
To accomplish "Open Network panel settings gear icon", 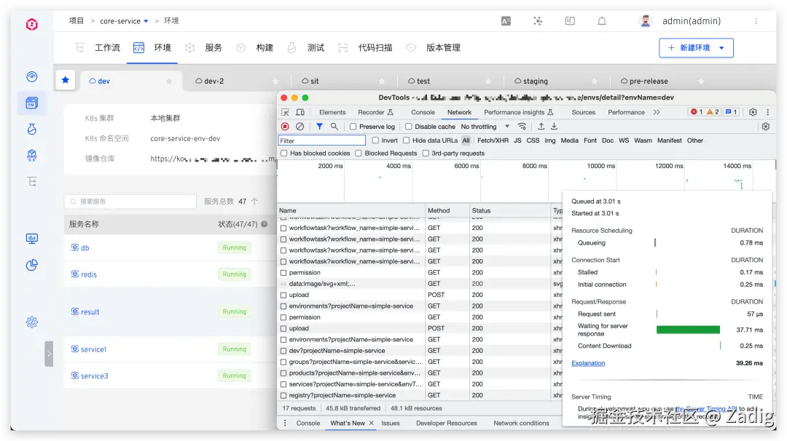I will point(765,127).
